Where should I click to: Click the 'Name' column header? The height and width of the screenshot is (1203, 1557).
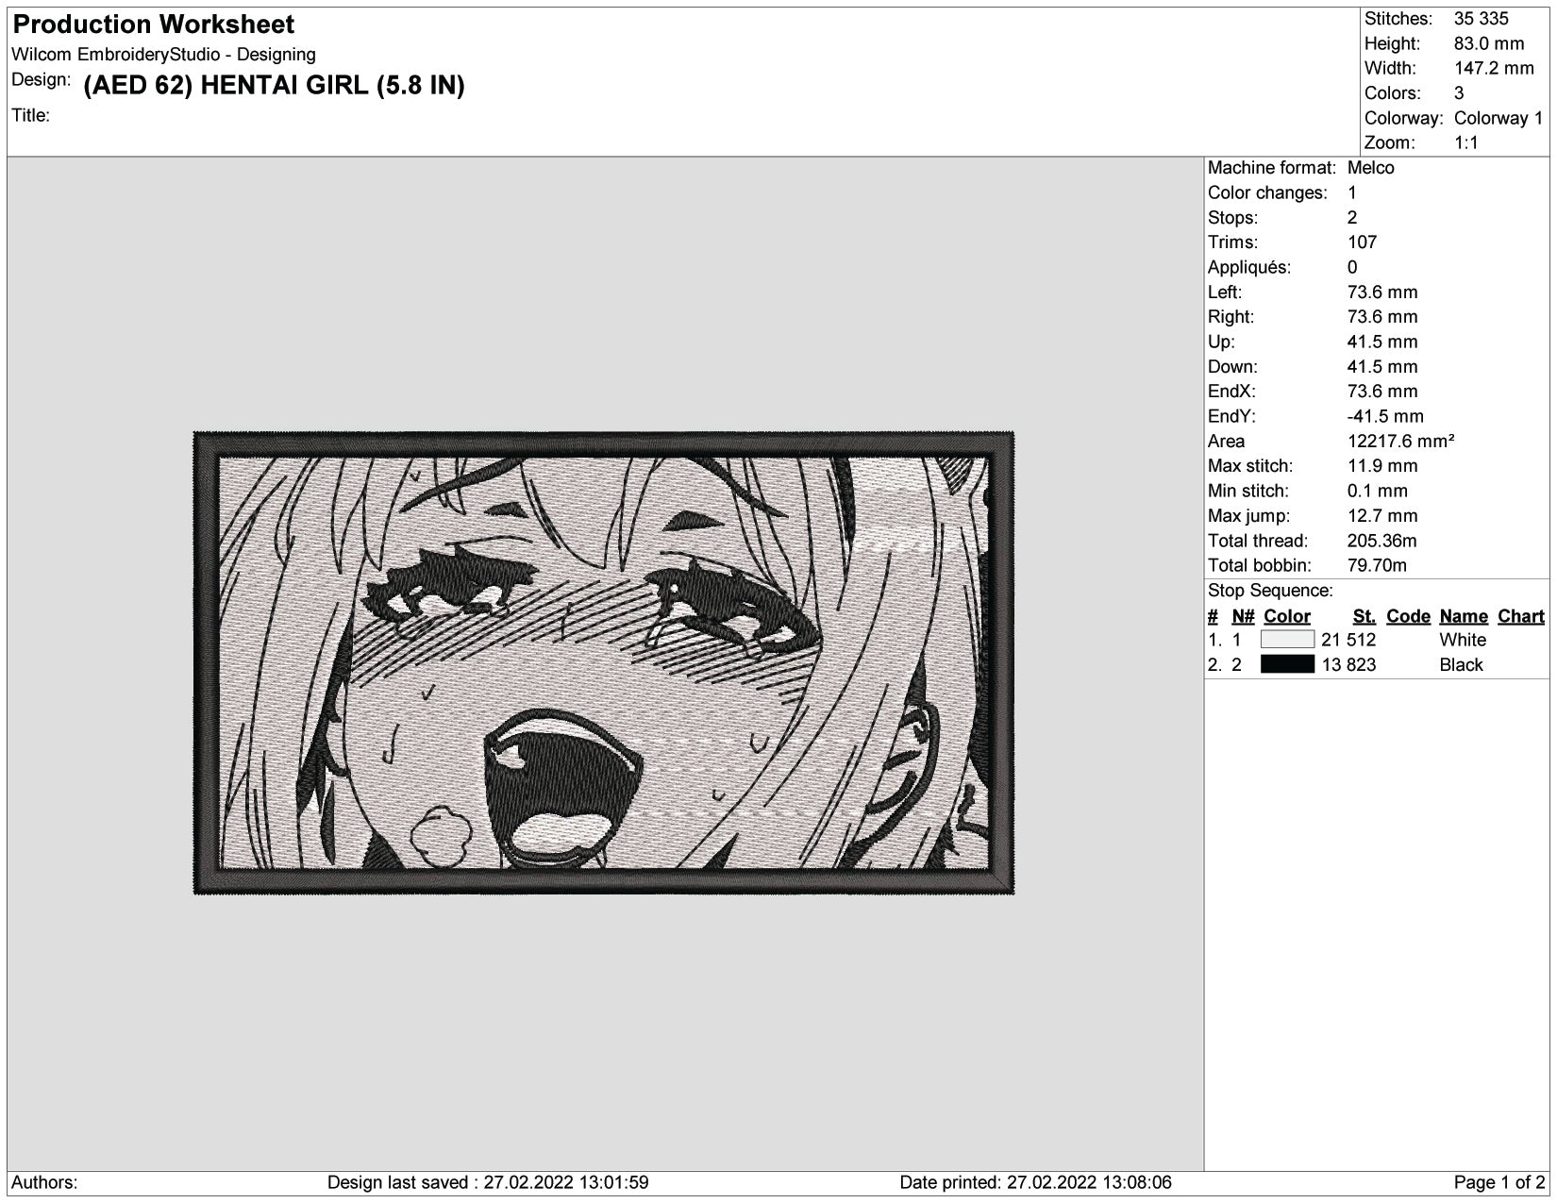[1464, 616]
